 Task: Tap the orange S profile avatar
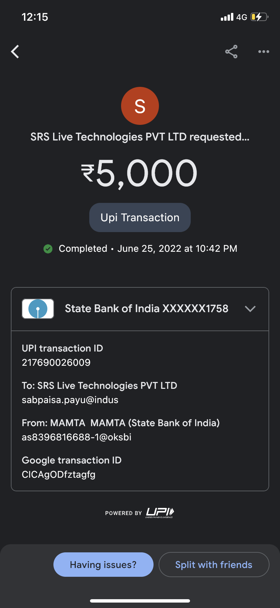coord(140,106)
